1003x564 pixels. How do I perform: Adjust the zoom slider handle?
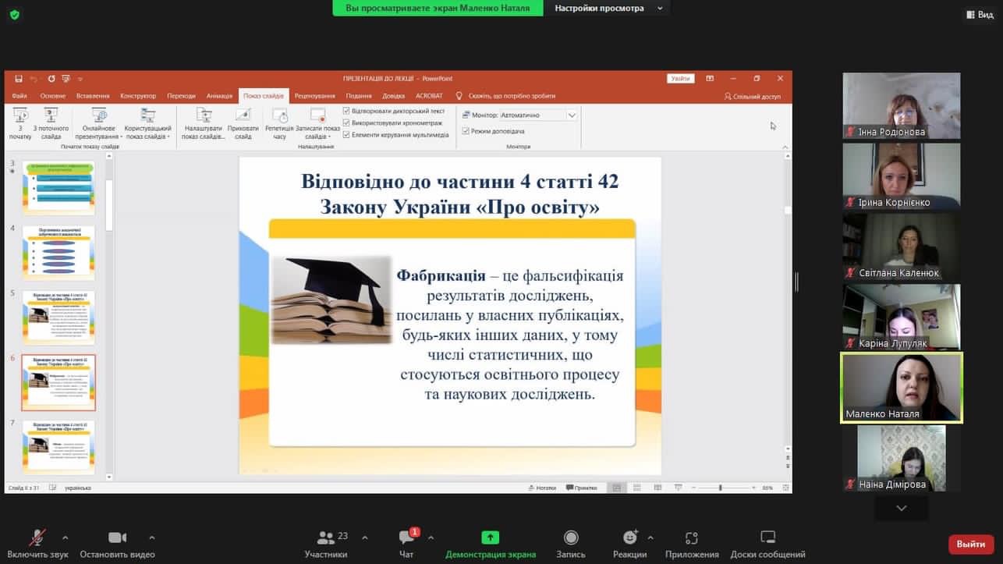pyautogui.click(x=720, y=488)
